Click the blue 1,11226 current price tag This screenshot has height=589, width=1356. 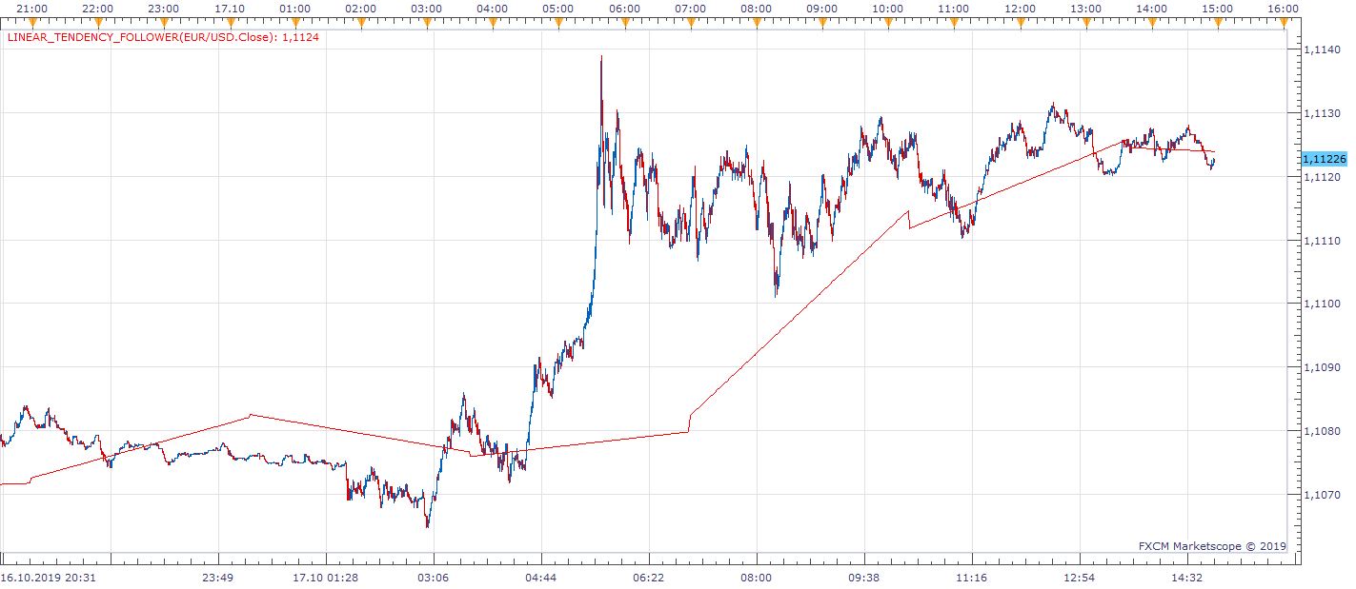click(1323, 159)
